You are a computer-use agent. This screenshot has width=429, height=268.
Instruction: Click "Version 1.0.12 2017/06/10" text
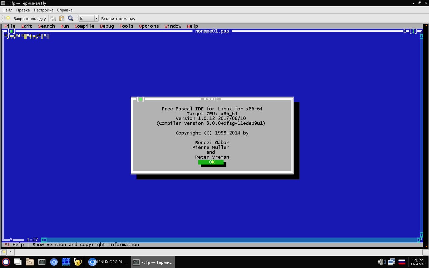tap(211, 118)
